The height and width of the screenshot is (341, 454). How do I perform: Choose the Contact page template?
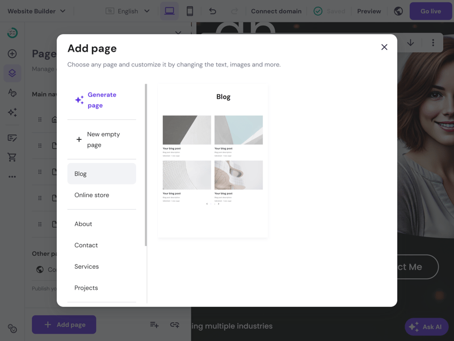[102, 245]
